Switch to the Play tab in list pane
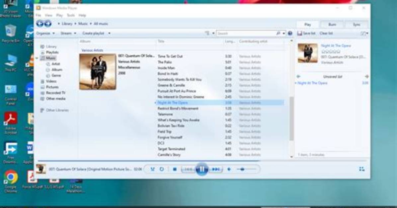The image size is (397, 208). point(308,25)
